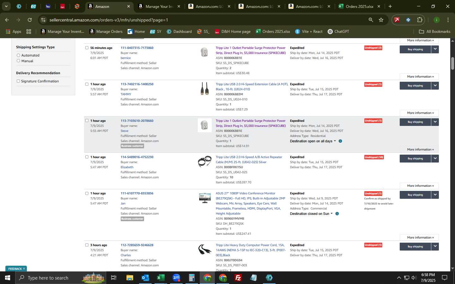Switch to Orders 2025.xlsx browser tab
This screenshot has height=284, width=455.
(x=359, y=6)
